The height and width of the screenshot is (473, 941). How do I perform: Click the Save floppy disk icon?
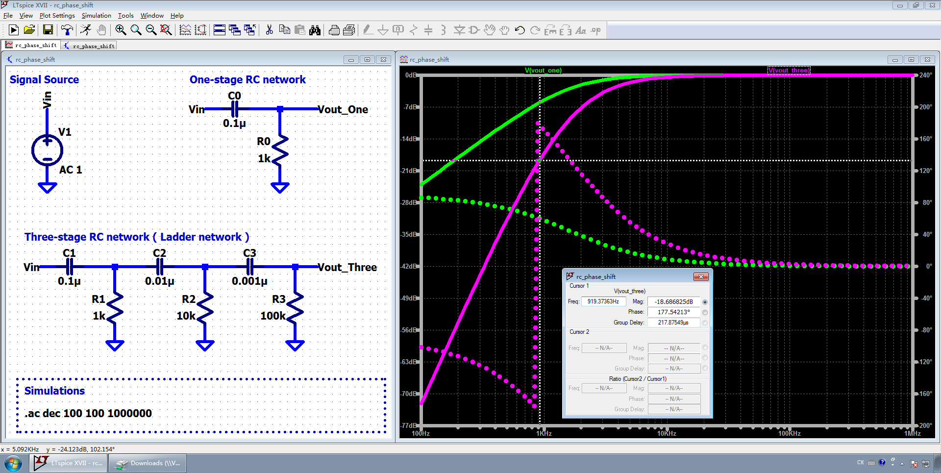(48, 30)
